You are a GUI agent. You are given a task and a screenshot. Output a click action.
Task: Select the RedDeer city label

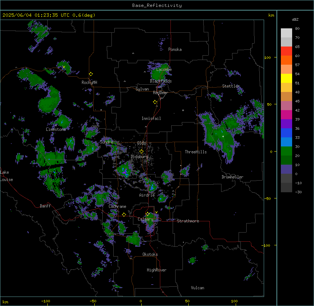pos(160,93)
